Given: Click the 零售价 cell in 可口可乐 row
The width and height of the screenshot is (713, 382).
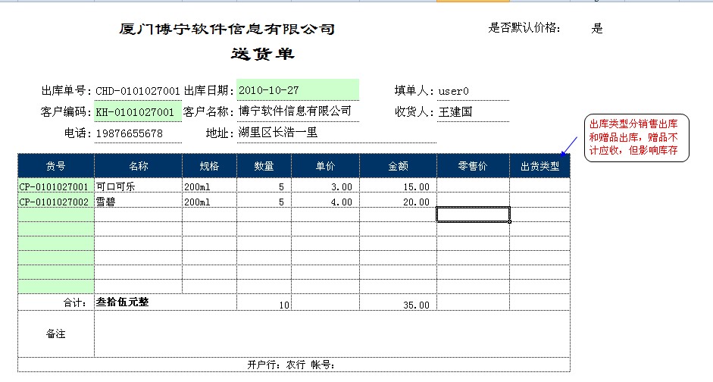Looking at the screenshot, I should (473, 185).
